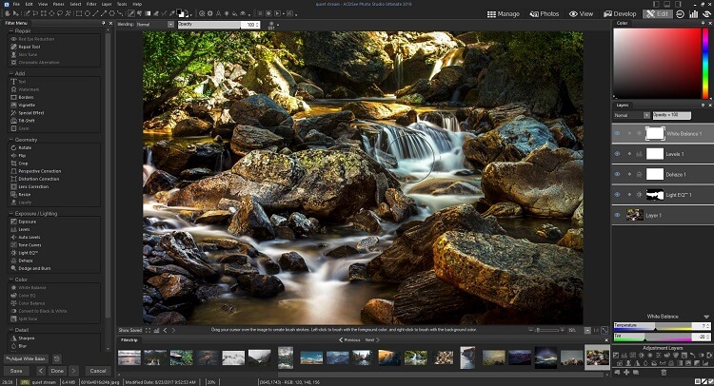Hide the Light EQ 1 layer
The image size is (714, 386).
pos(618,195)
